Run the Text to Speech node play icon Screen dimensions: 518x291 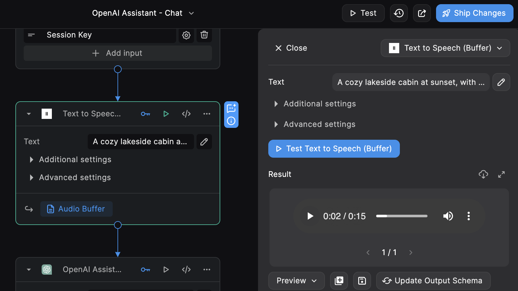(166, 114)
